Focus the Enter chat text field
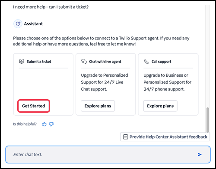Viewport: 216px width, 169px height. pyautogui.click(x=108, y=155)
